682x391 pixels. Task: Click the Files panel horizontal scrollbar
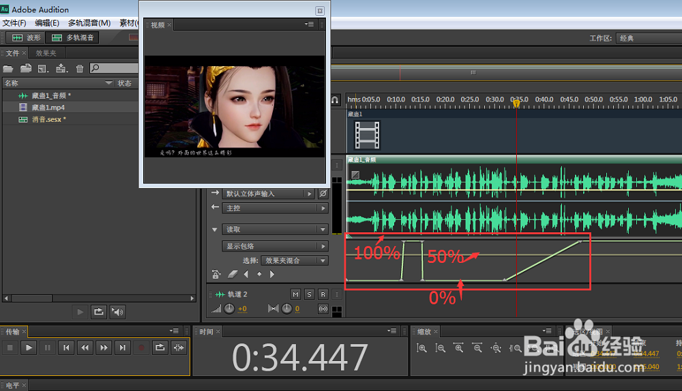32,298
